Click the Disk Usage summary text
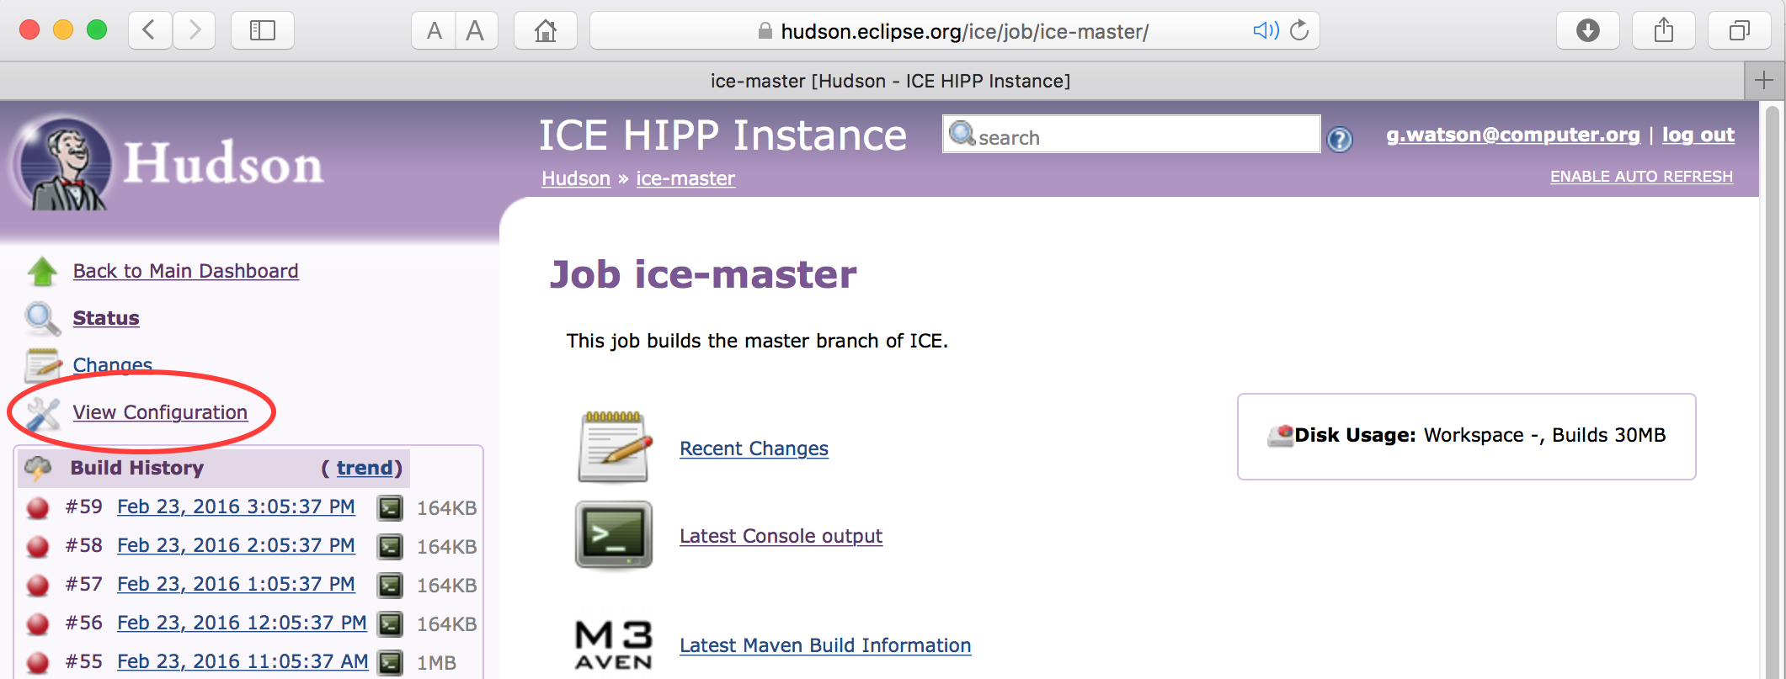This screenshot has height=679, width=1786. tap(1479, 435)
